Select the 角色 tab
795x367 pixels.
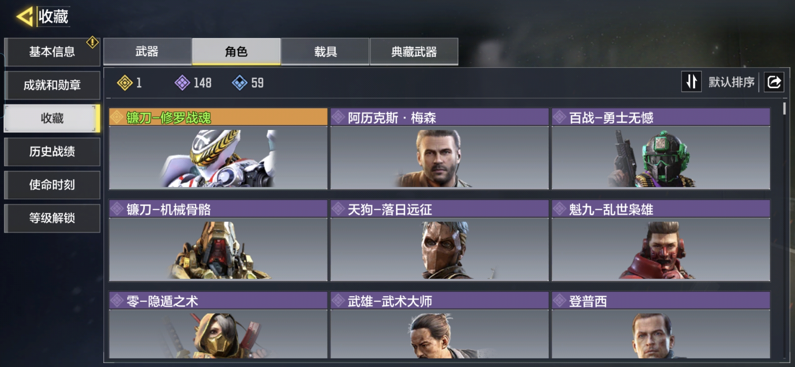point(236,51)
